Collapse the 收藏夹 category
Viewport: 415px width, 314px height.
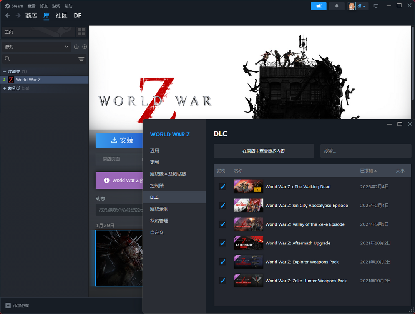(5, 71)
